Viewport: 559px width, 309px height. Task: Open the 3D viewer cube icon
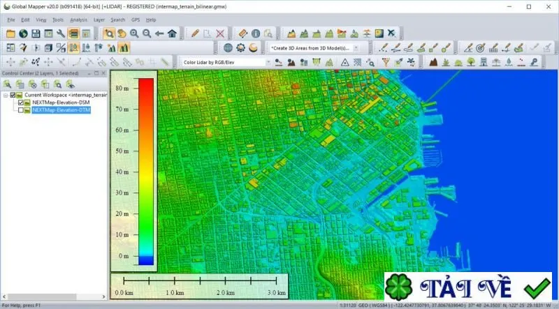48,47
